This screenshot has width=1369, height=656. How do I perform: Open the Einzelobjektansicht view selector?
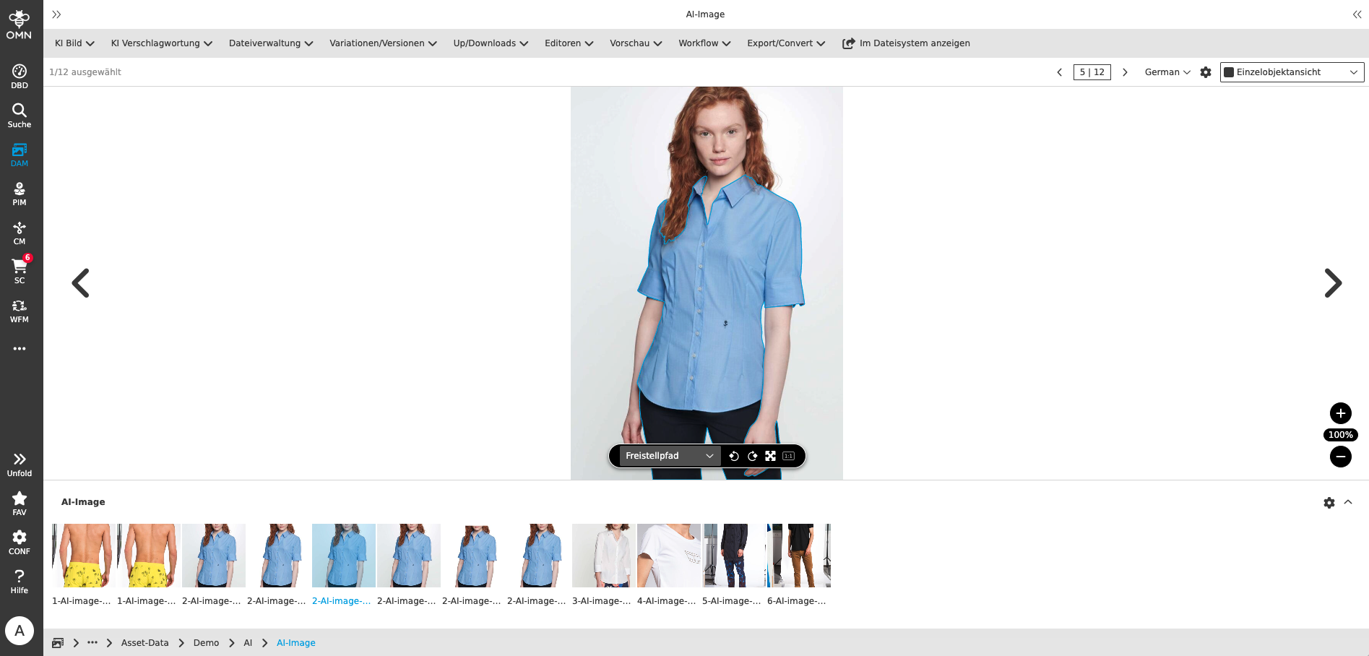[1292, 72]
